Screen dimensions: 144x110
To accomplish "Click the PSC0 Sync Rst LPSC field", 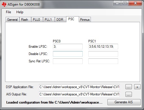I will pyautogui.click(x=68, y=61).
